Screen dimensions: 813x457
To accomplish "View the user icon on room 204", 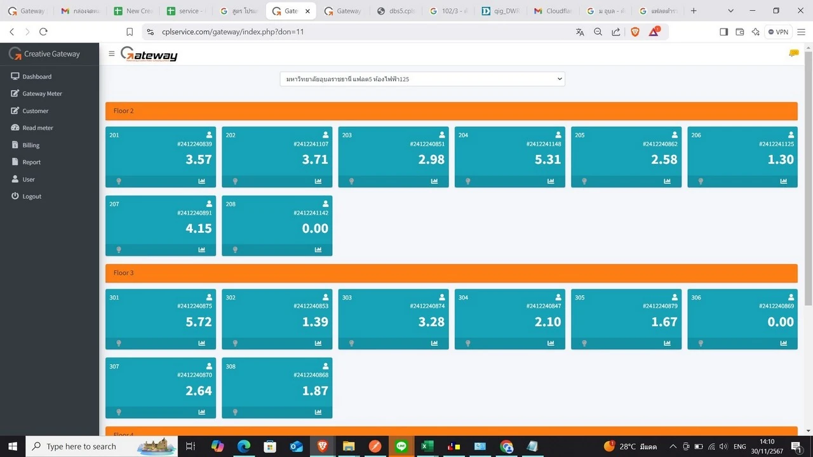I will pyautogui.click(x=558, y=135).
